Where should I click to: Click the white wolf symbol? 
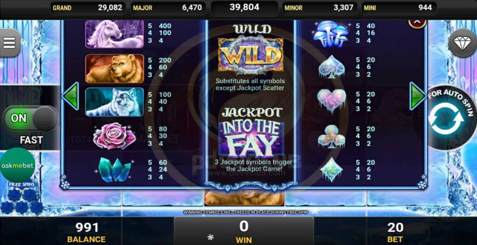(115, 102)
